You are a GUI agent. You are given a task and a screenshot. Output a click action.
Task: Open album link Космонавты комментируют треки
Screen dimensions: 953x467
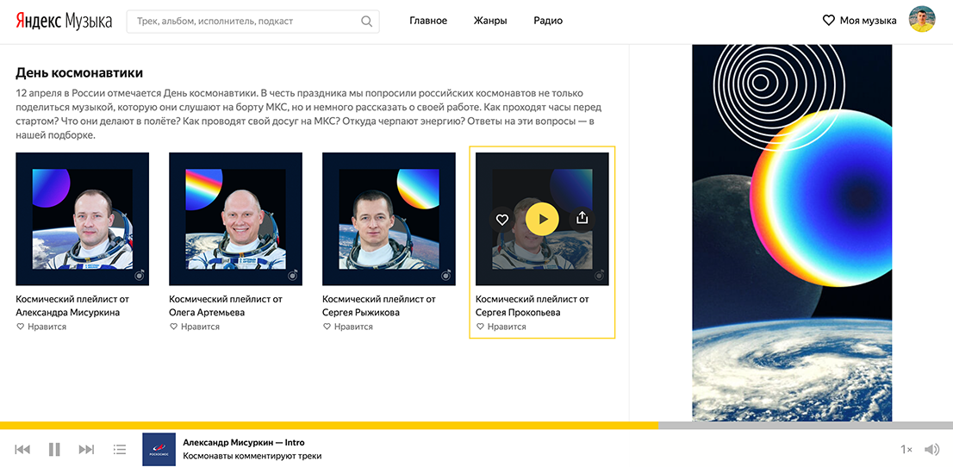pyautogui.click(x=252, y=456)
